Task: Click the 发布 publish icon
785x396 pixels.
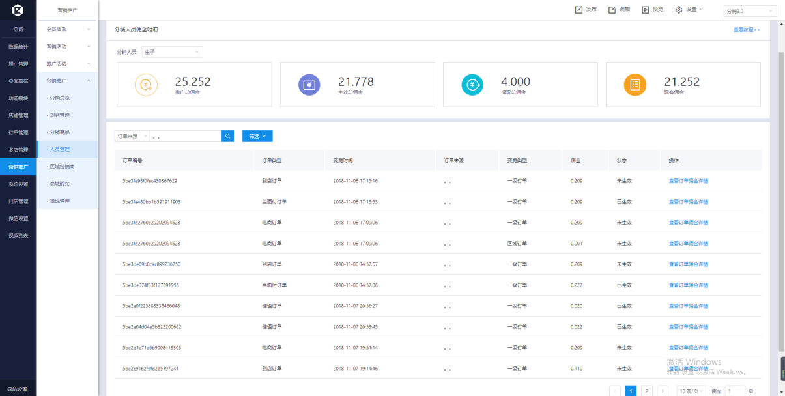Action: [578, 10]
